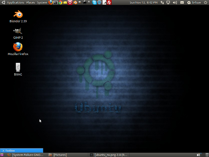Switch to the System Failure GNO... window

click(x=26, y=155)
